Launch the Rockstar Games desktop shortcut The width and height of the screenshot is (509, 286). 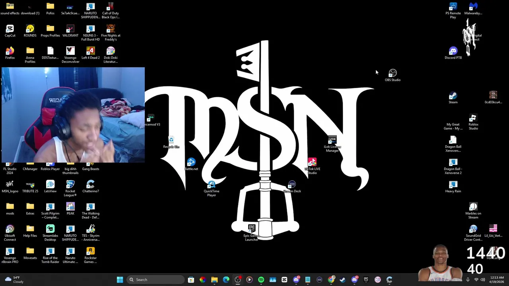pos(91,255)
